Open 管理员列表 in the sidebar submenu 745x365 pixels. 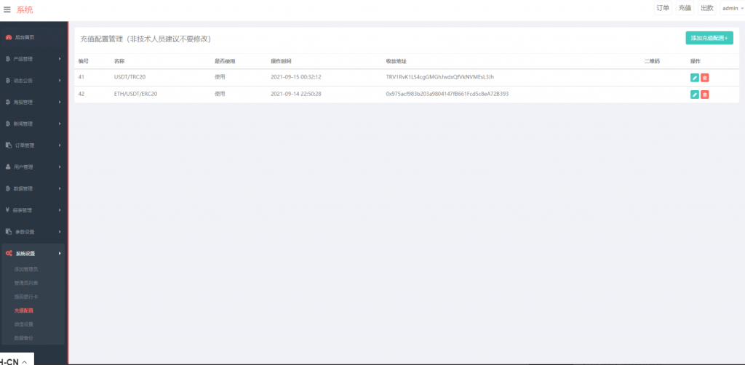(x=26, y=283)
